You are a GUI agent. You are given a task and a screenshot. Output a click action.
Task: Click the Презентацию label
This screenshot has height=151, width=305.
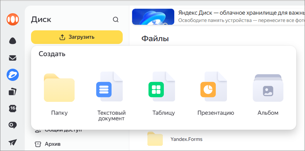216,113
